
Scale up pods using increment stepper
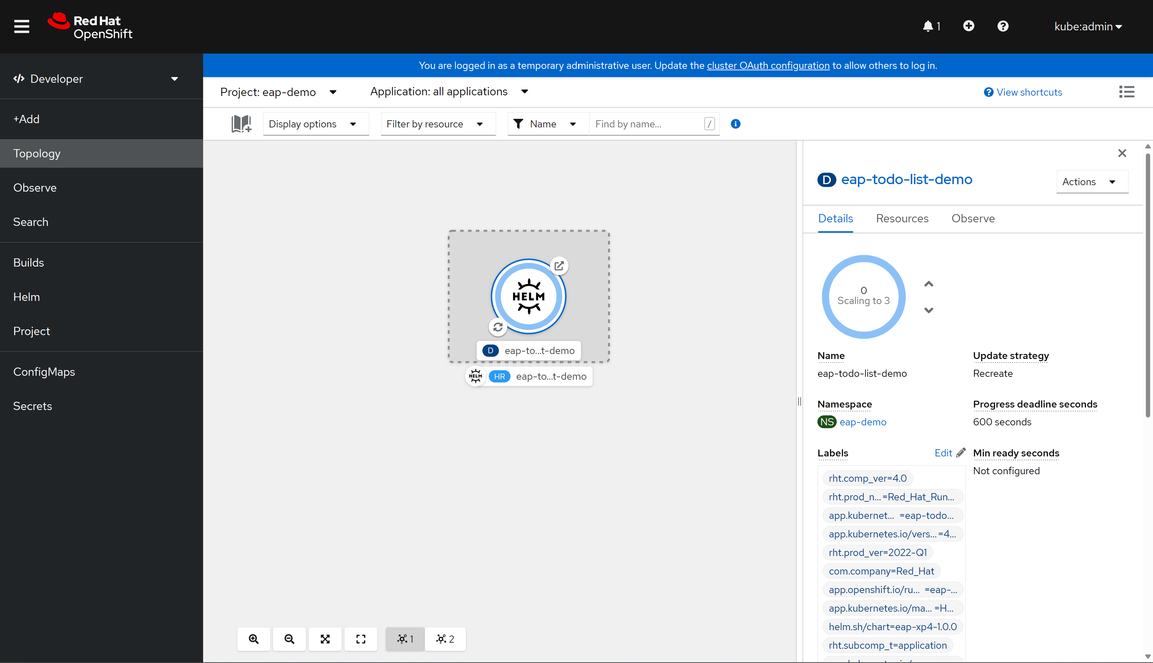pyautogui.click(x=929, y=283)
